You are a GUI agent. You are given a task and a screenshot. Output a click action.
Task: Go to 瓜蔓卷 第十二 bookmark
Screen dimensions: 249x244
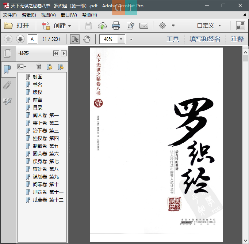[48, 200]
